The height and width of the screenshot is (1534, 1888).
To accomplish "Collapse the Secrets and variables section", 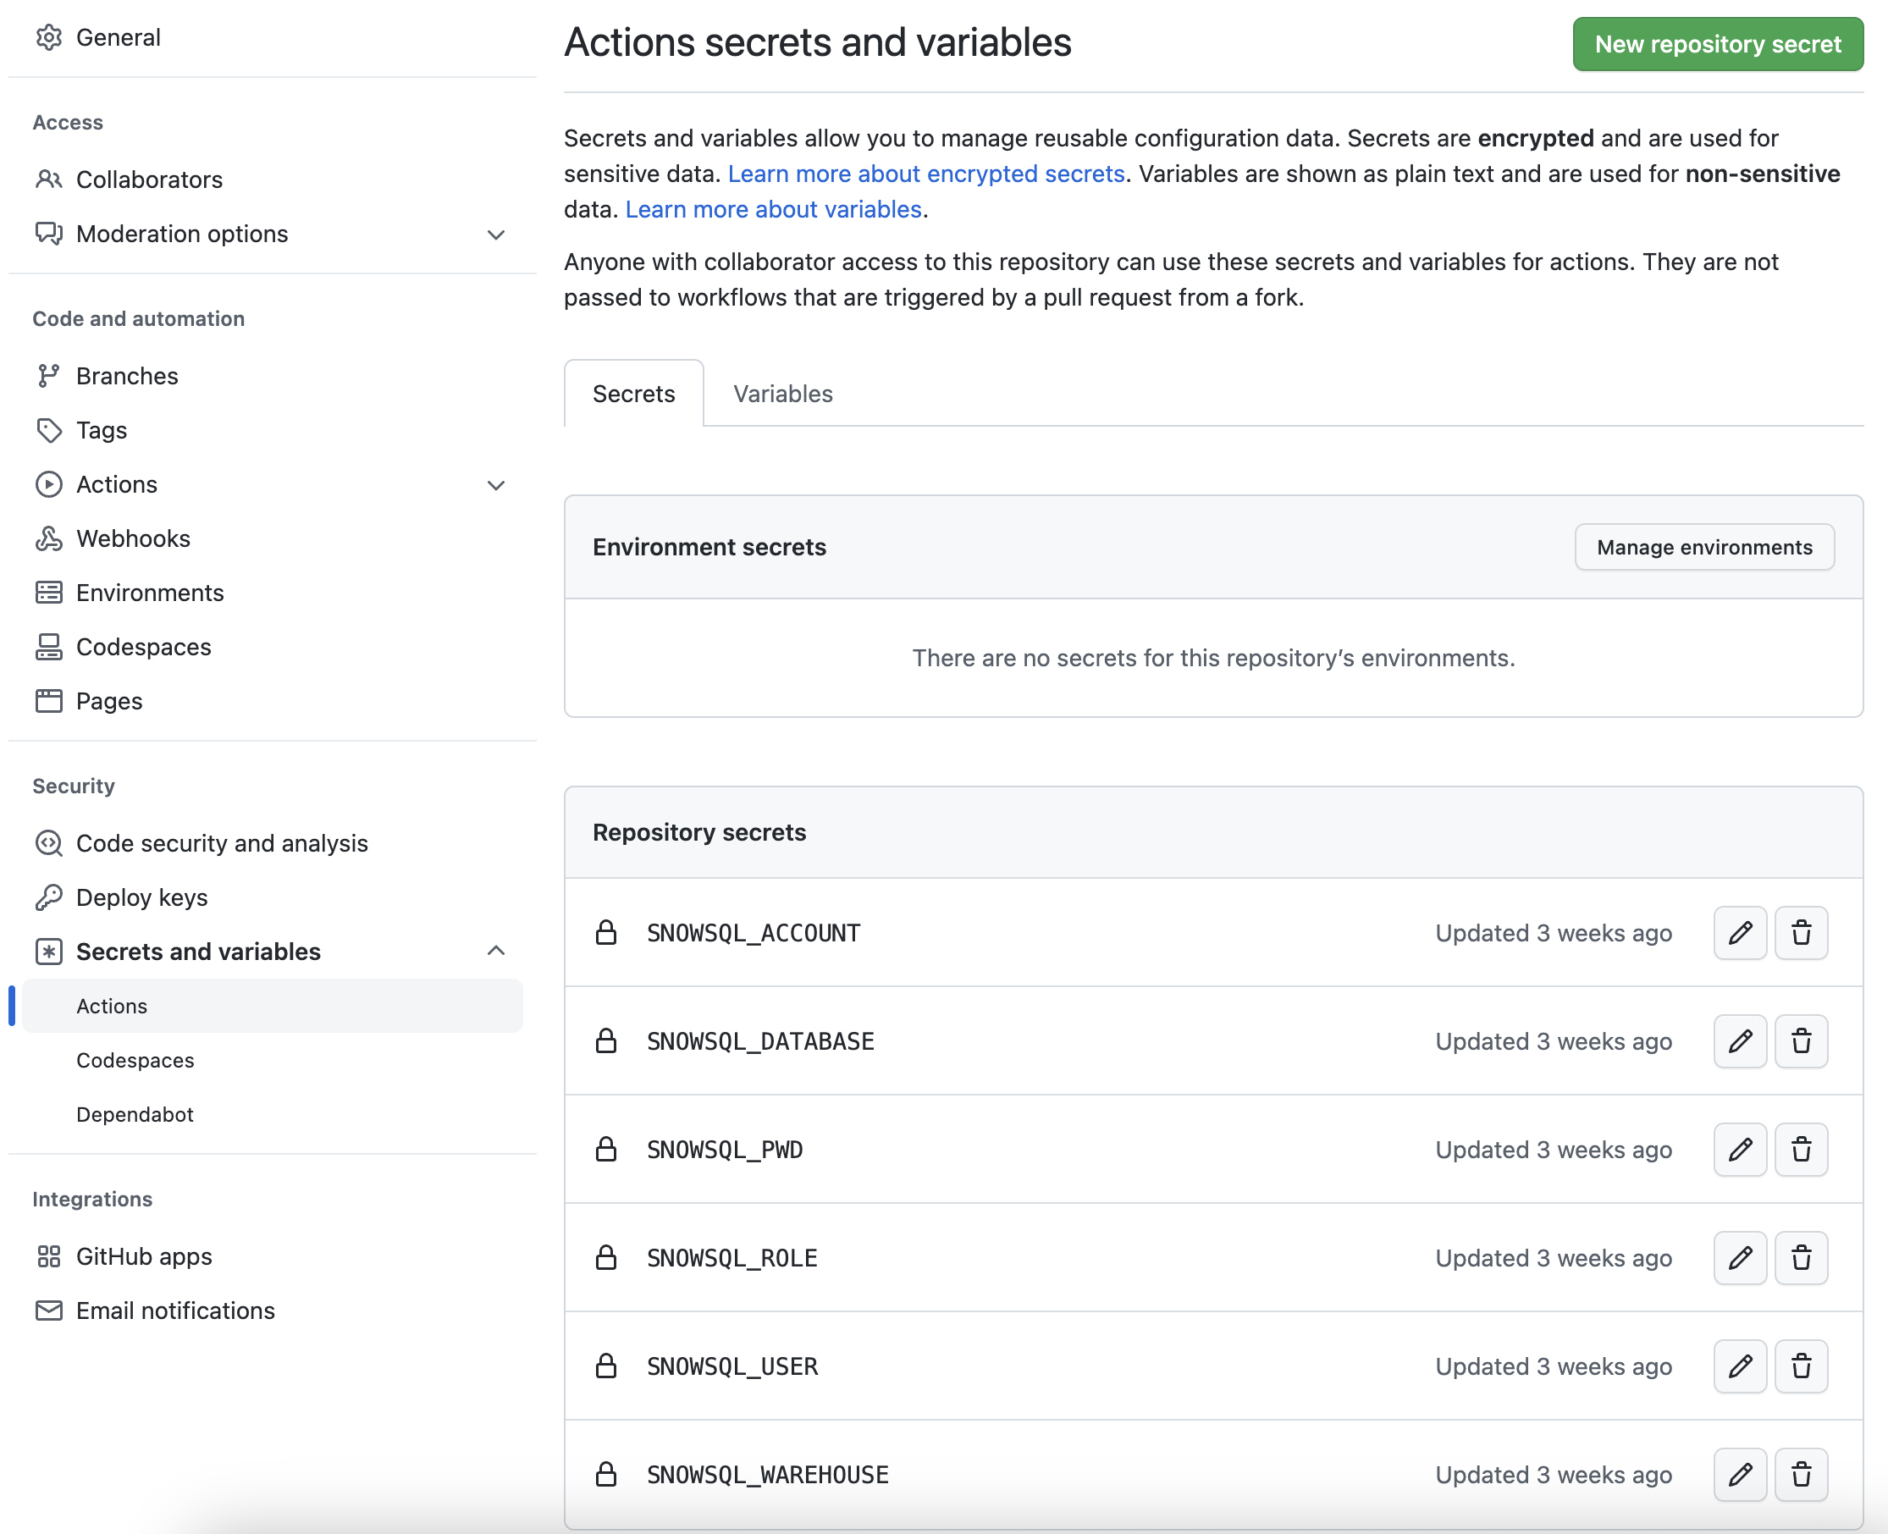I will (x=496, y=951).
